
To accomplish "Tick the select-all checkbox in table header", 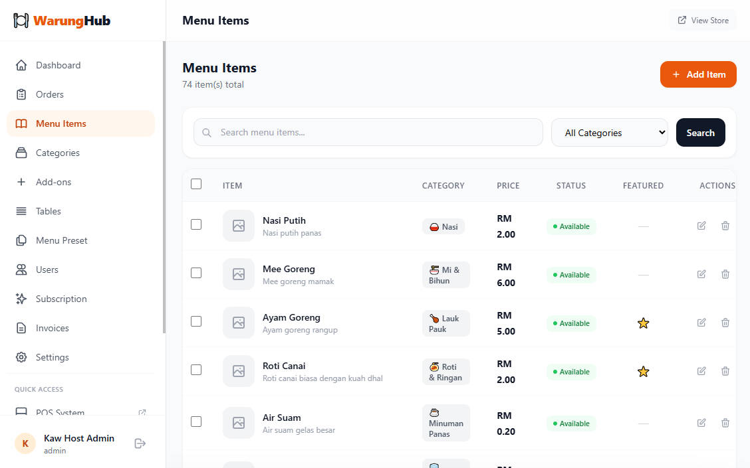I will pos(196,184).
